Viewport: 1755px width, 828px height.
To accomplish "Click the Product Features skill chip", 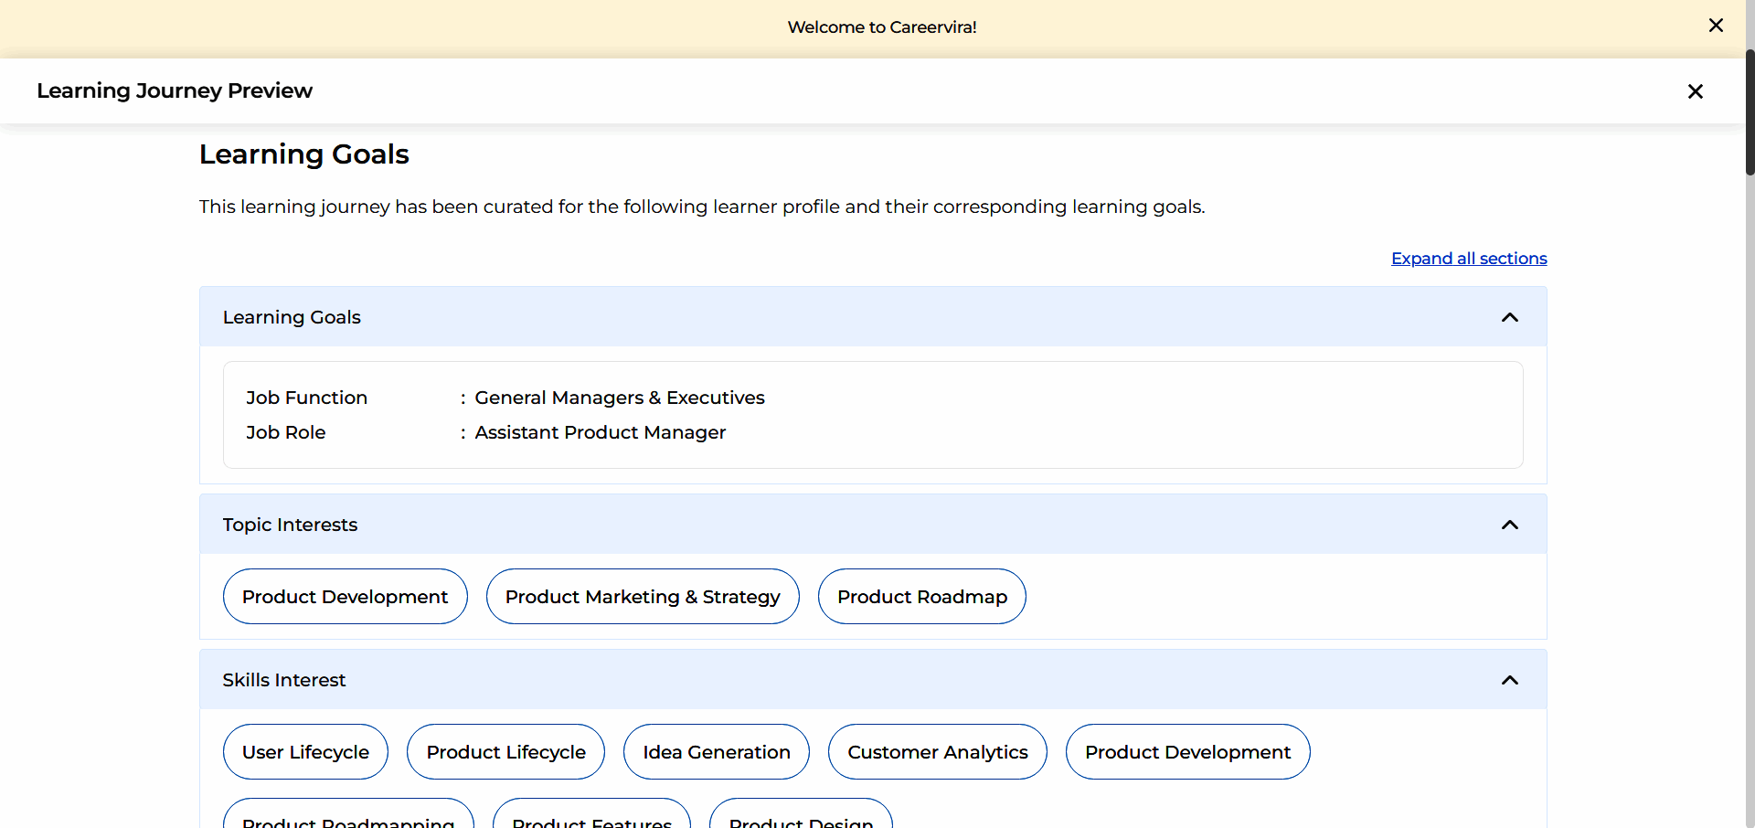I will click(x=591, y=818).
